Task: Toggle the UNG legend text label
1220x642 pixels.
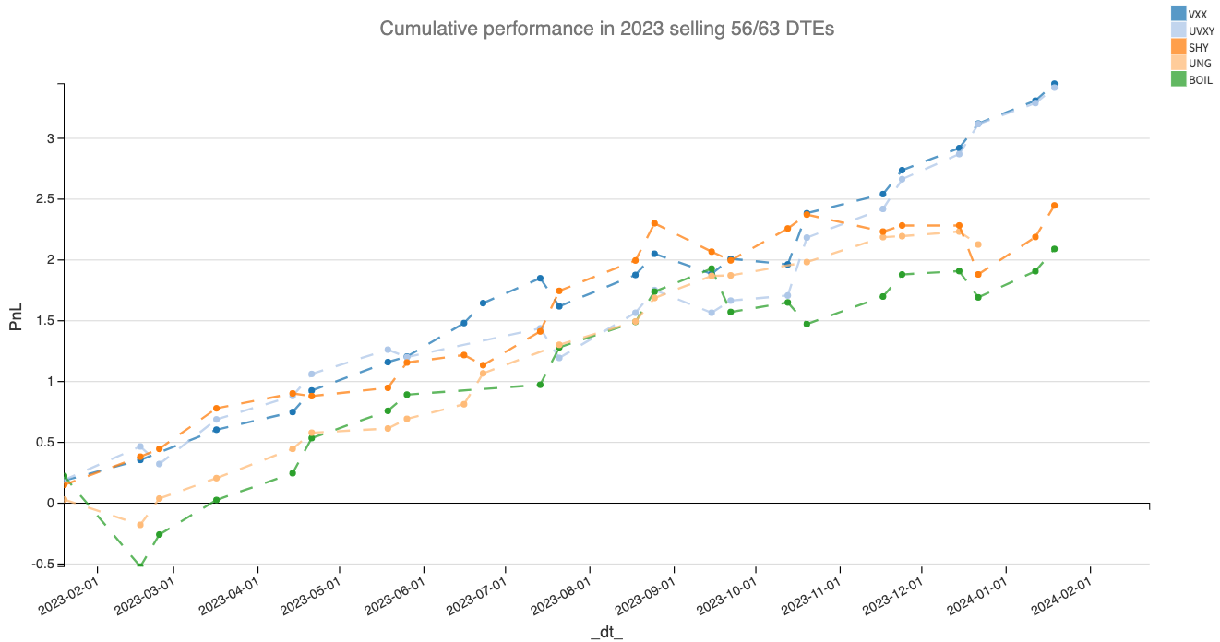Action: [1199, 64]
